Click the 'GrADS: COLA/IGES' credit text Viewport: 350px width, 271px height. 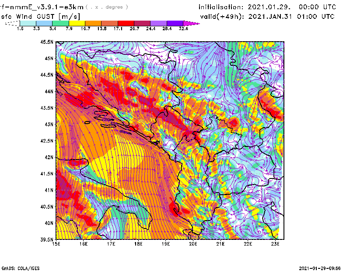coord(21,268)
